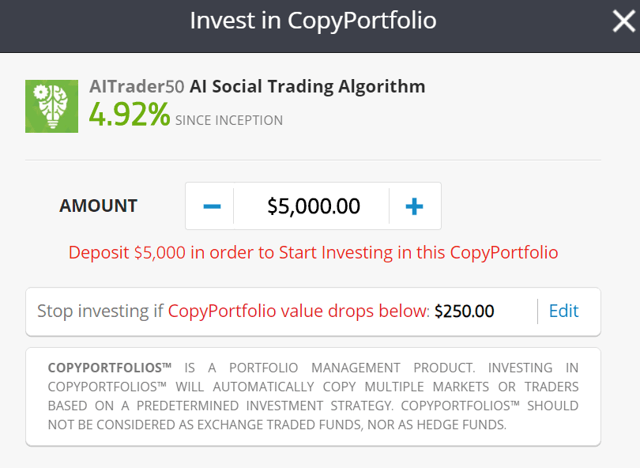The width and height of the screenshot is (640, 468).
Task: Click the 'Invest in CopyPortfolio' header title
Action: 313,21
